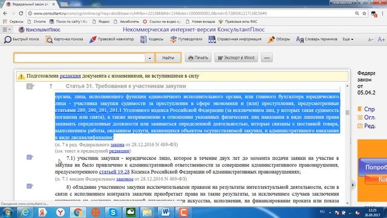
Task: Expand the right side panel arrow
Action: pos(353,185)
